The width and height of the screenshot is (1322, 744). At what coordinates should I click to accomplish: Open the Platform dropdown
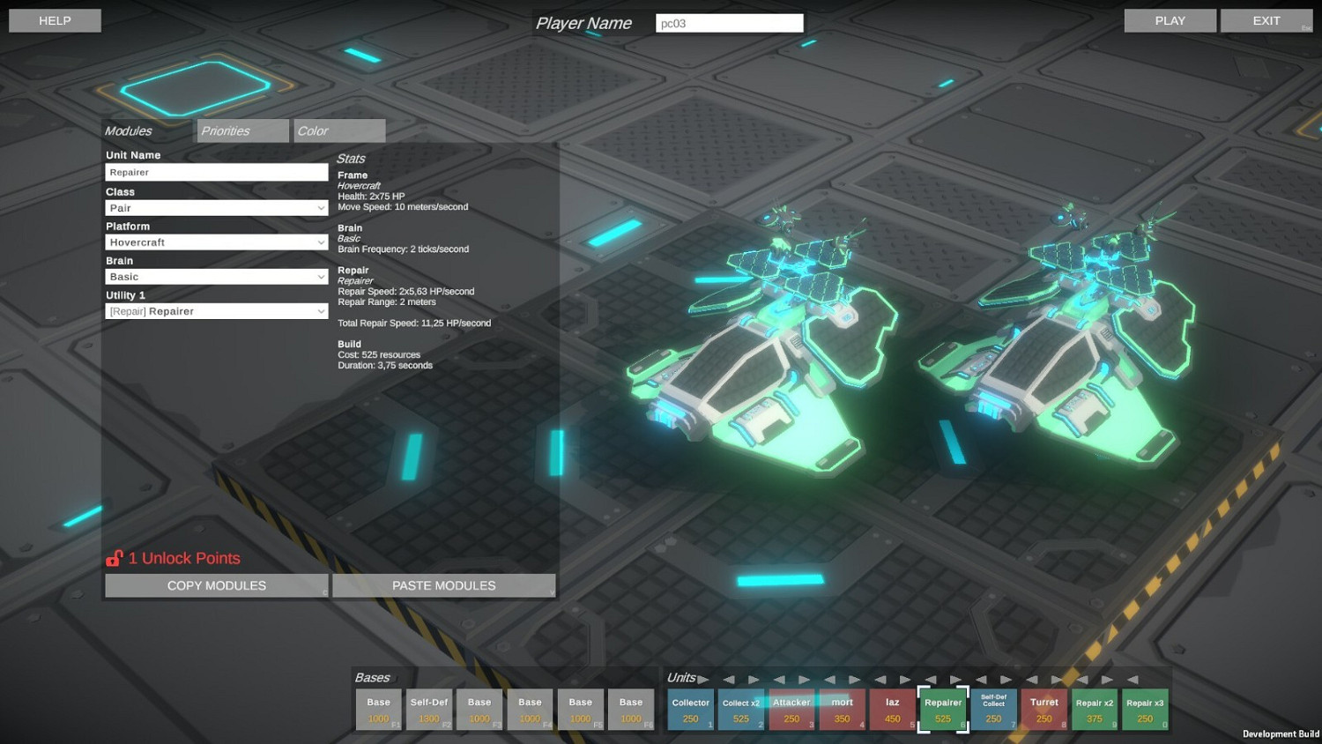[x=216, y=242]
